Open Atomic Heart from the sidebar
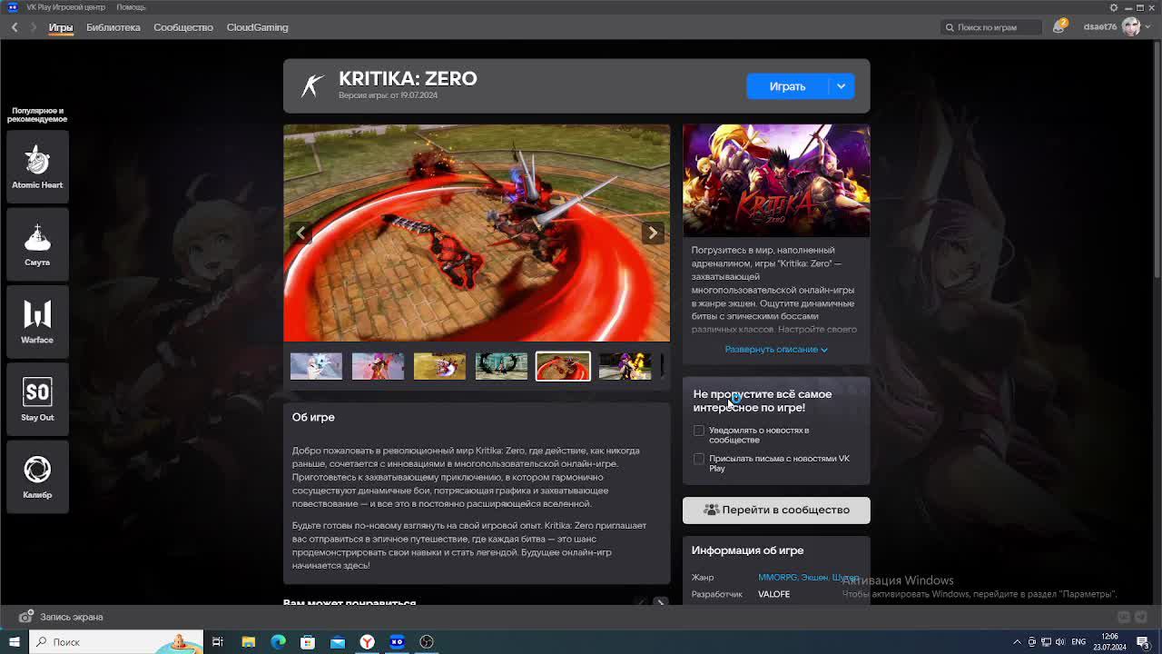Viewport: 1162px width, 654px height. tap(37, 164)
